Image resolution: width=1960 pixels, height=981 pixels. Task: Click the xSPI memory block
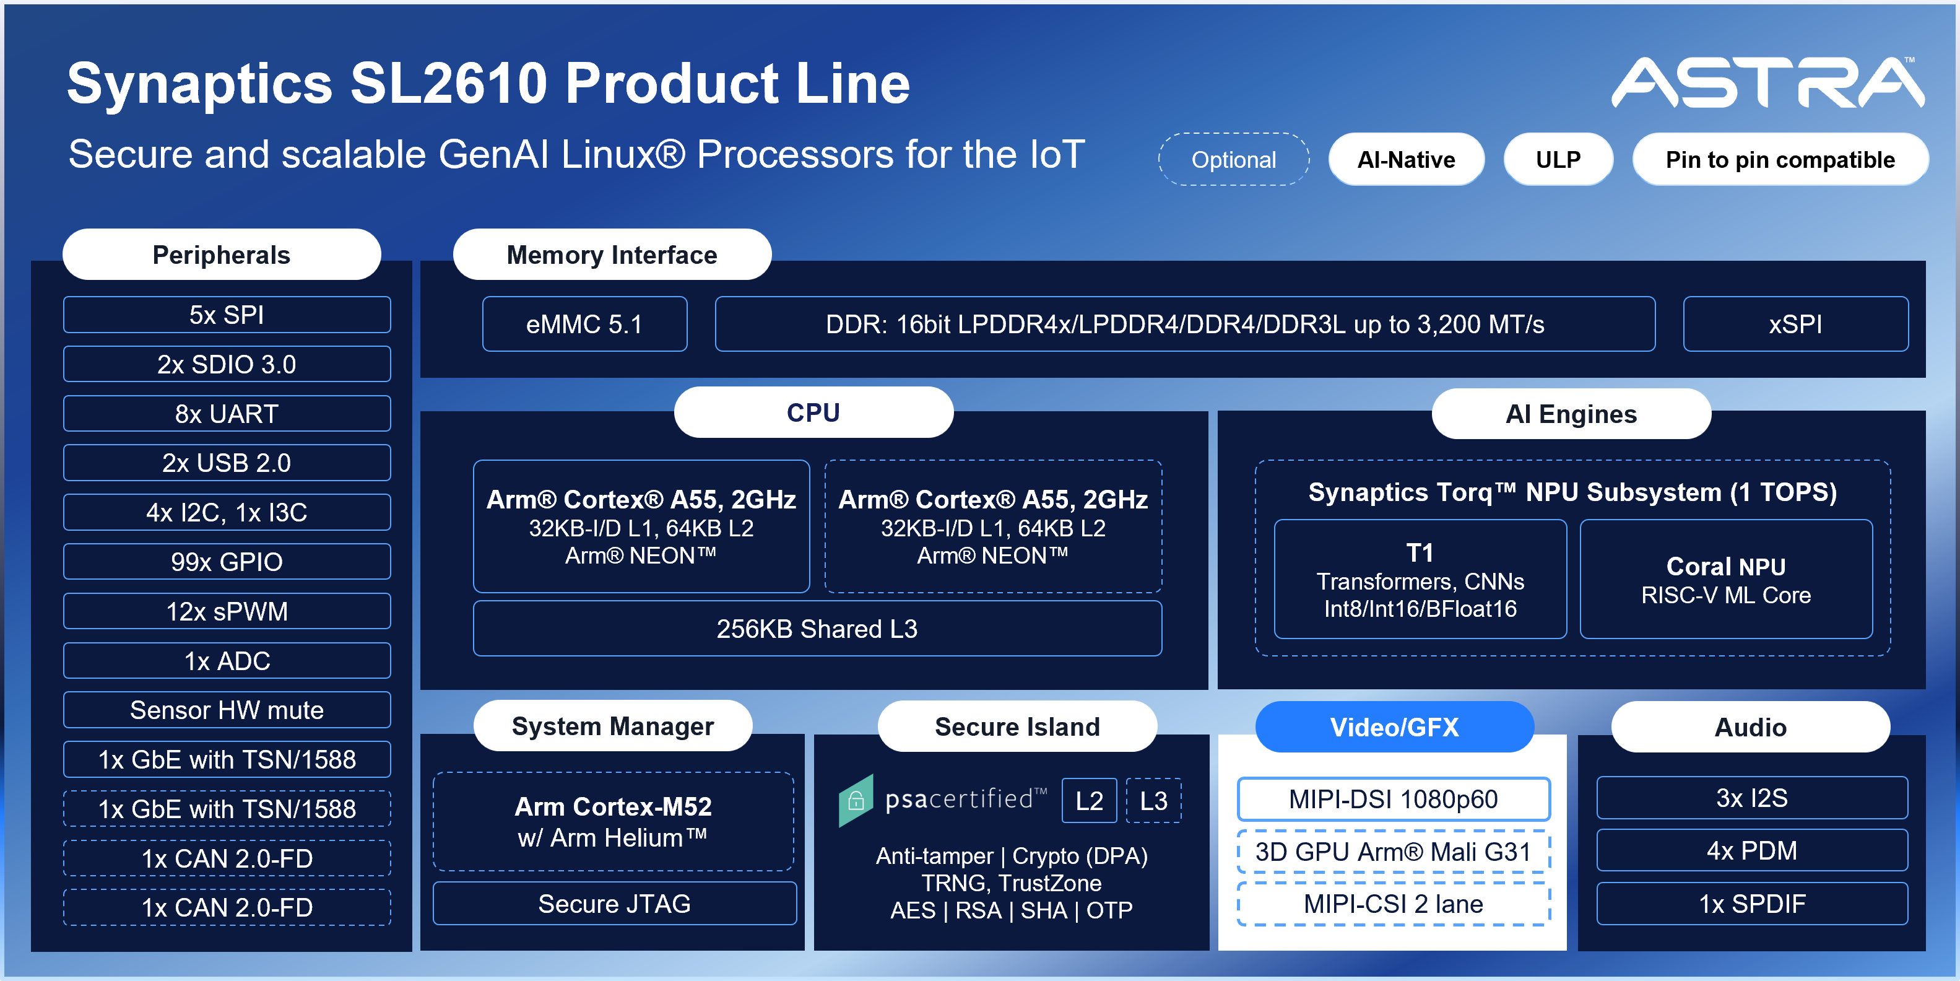coord(1795,324)
